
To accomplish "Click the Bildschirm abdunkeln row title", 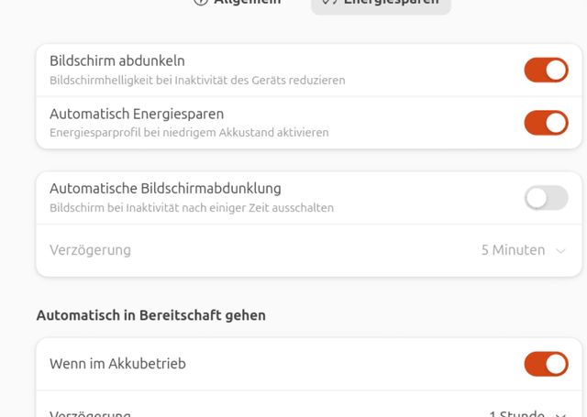I will pyautogui.click(x=116, y=61).
